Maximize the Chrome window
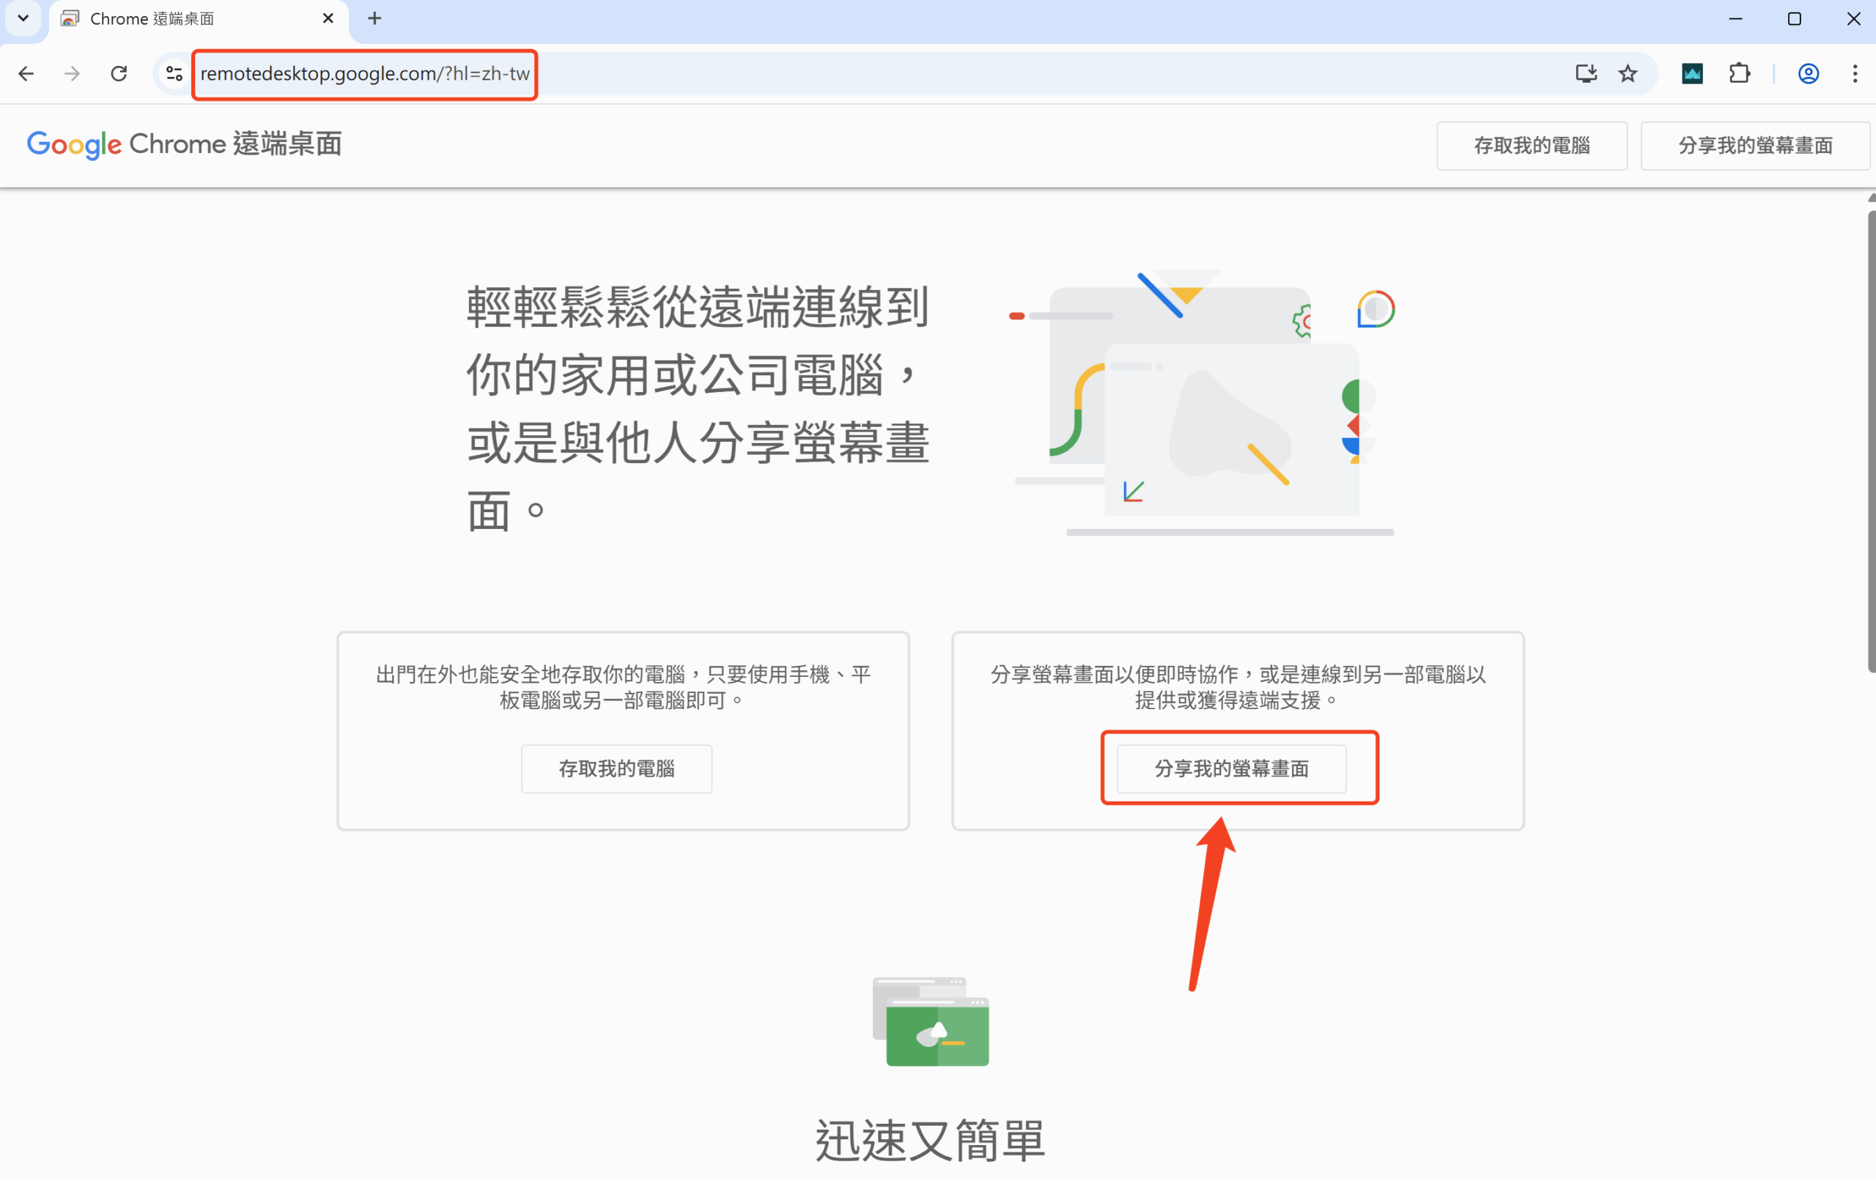This screenshot has height=1178, width=1876. coord(1794,19)
